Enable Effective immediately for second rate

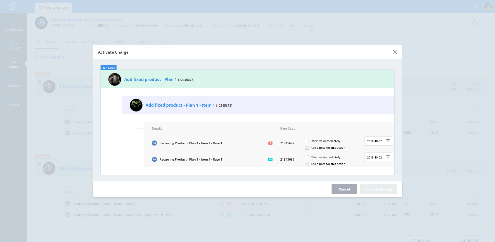tap(307, 157)
